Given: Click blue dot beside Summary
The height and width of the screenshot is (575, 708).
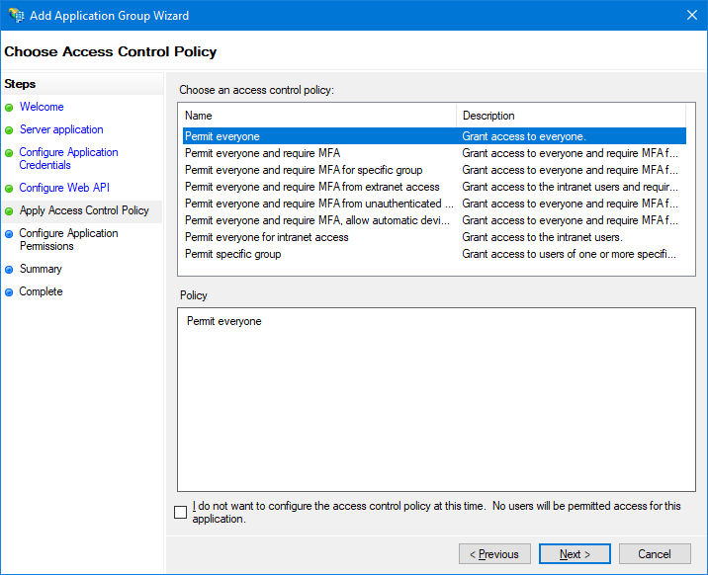Looking at the screenshot, I should tap(9, 270).
